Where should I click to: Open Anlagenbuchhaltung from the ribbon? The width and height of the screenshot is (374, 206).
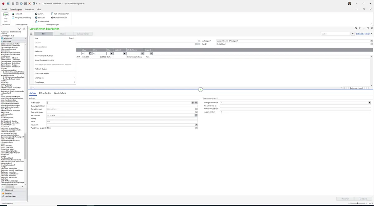22,17
